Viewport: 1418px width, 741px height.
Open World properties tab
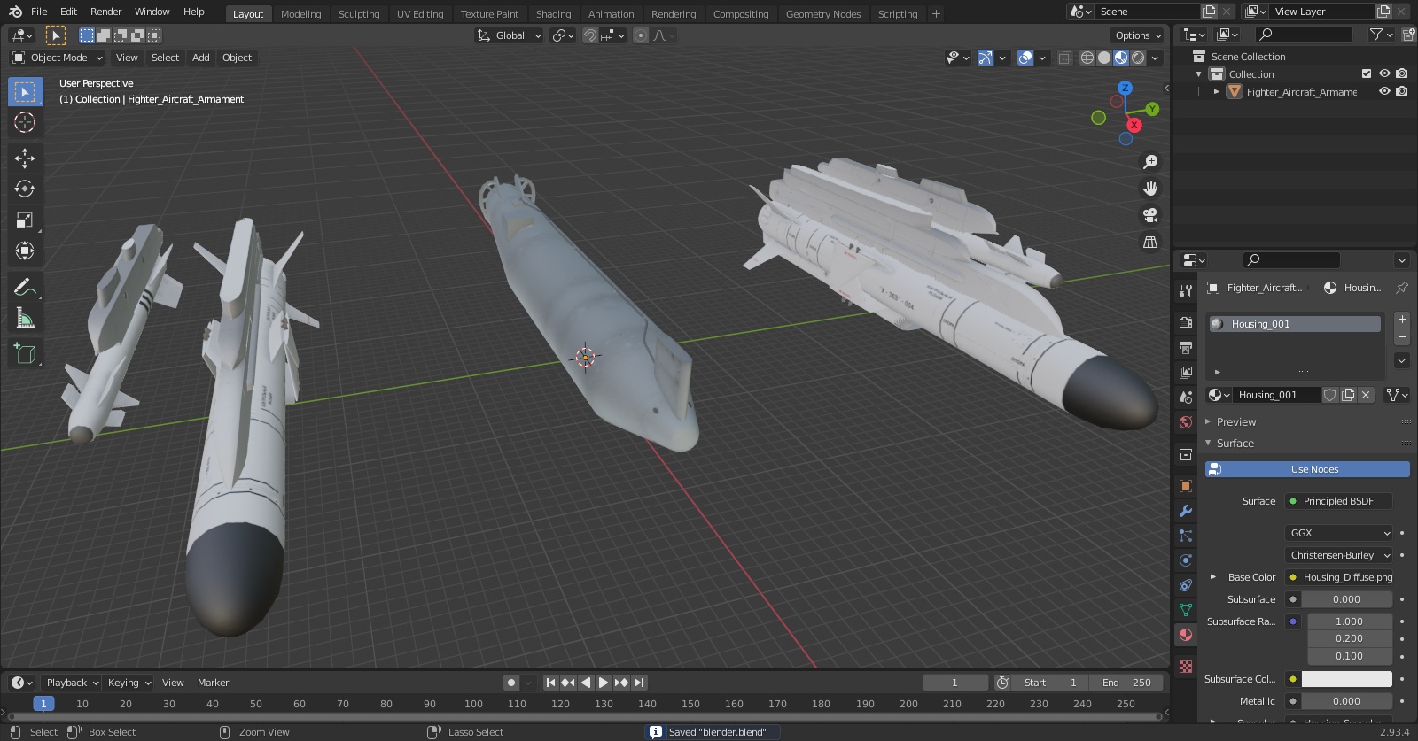click(1186, 422)
